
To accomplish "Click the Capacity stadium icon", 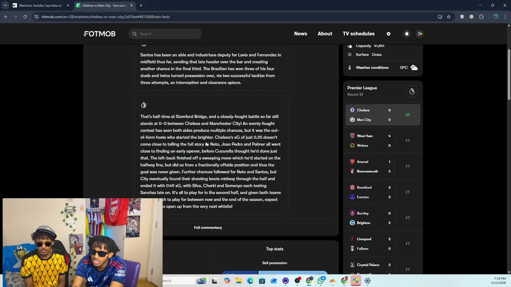I will [x=350, y=46].
